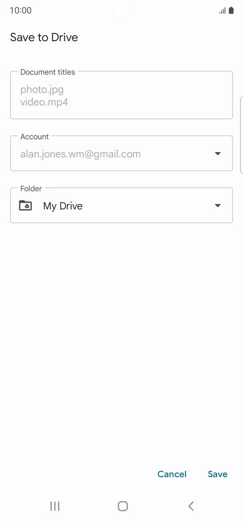Expand the Account dropdown arrow

click(x=218, y=153)
